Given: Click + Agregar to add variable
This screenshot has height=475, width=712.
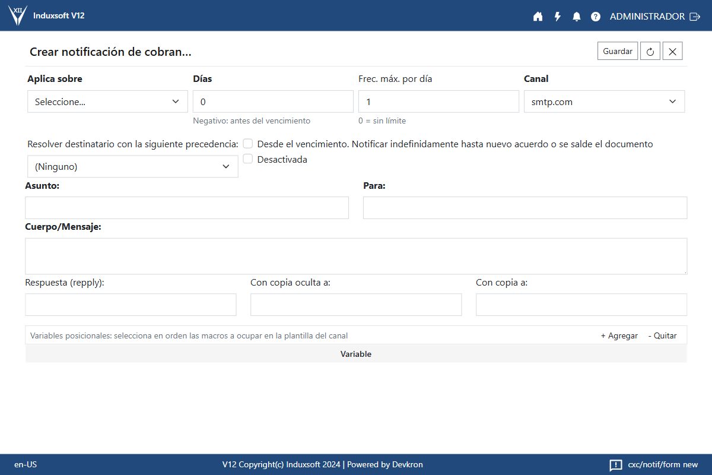Looking at the screenshot, I should [619, 335].
